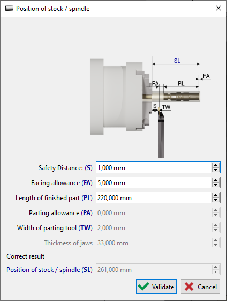Click the 'Length of finished part (PL)' label

(54, 198)
